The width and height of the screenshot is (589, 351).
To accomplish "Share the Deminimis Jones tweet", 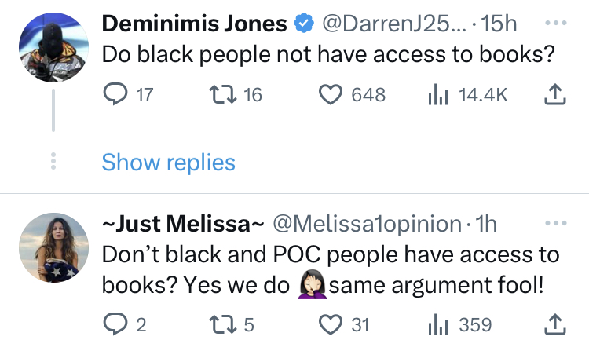I will 555,95.
